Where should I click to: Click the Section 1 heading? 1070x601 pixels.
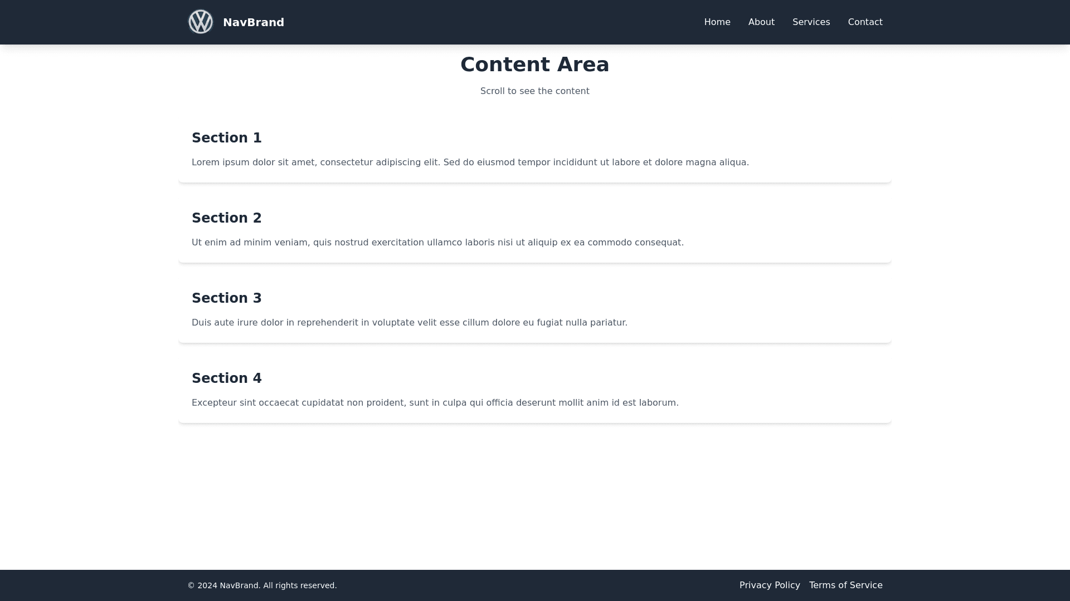[227, 138]
